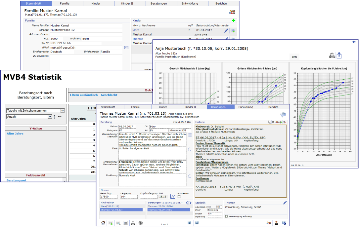359x227 pixels.
Task: Add new record with the green-plus list icon
Action: coord(111,223)
